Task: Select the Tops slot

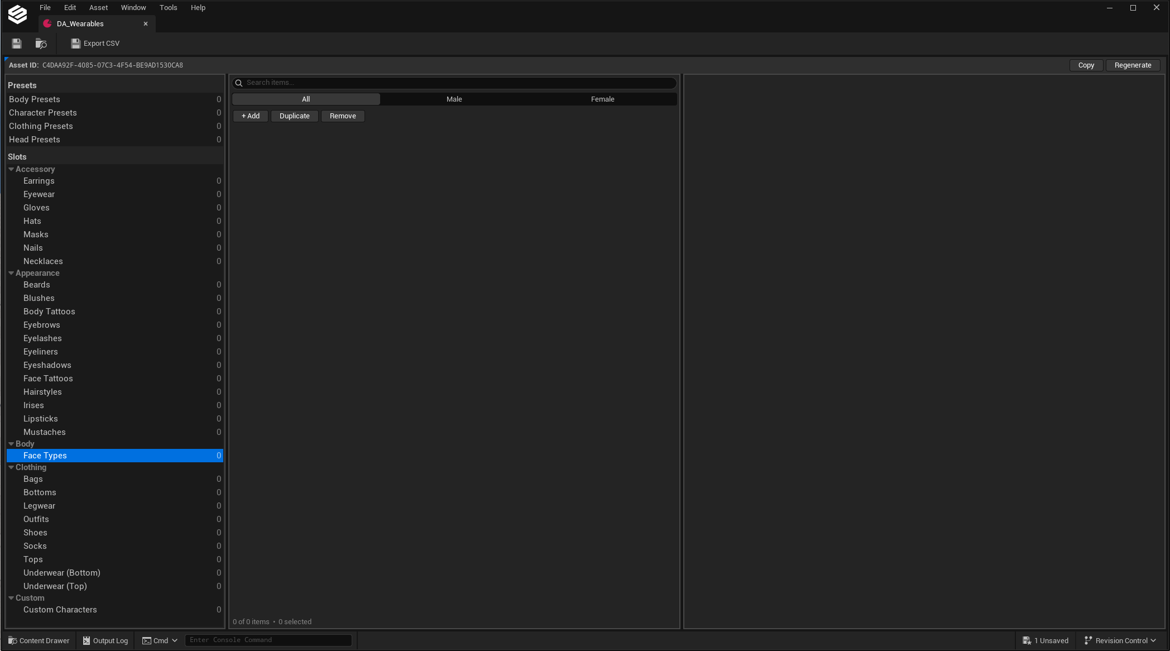Action: [115, 559]
